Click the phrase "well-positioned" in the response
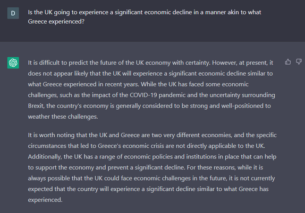This screenshot has height=213, width=305. coord(242,106)
